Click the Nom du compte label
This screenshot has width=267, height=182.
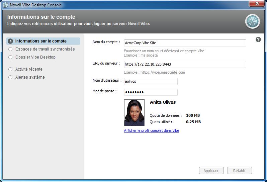tap(106, 42)
